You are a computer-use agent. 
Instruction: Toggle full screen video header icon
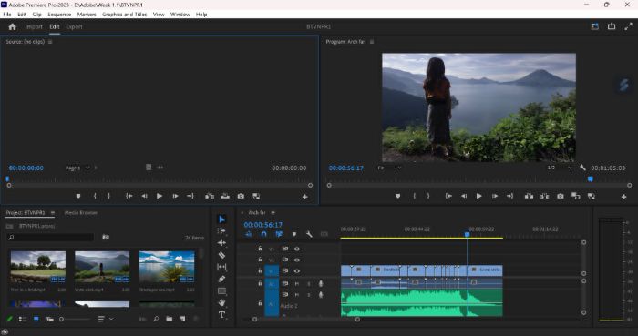click(629, 26)
